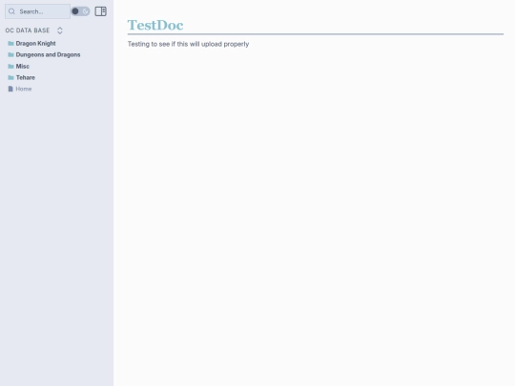Viewport: 515px width, 386px height.
Task: Open the OC DATA BASE title
Action: pyautogui.click(x=28, y=30)
